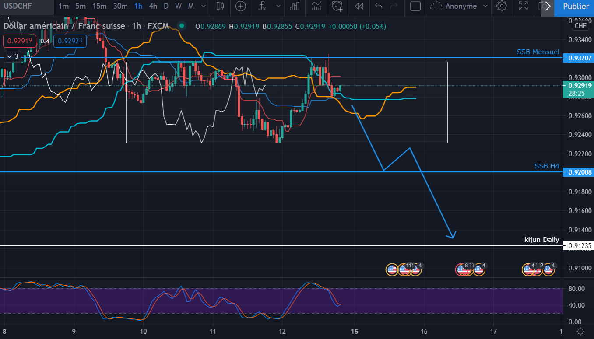Expand the collapsed indicators legend showing 3

coord(11,56)
